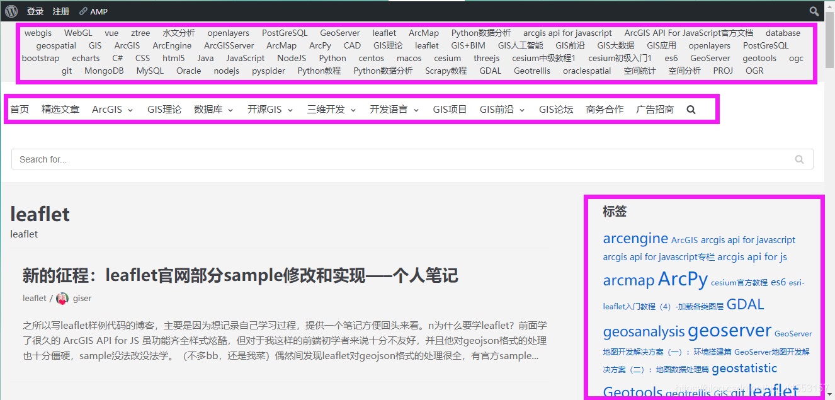835x400 pixels.
Task: Click the search icon at top right
Action: click(814, 11)
